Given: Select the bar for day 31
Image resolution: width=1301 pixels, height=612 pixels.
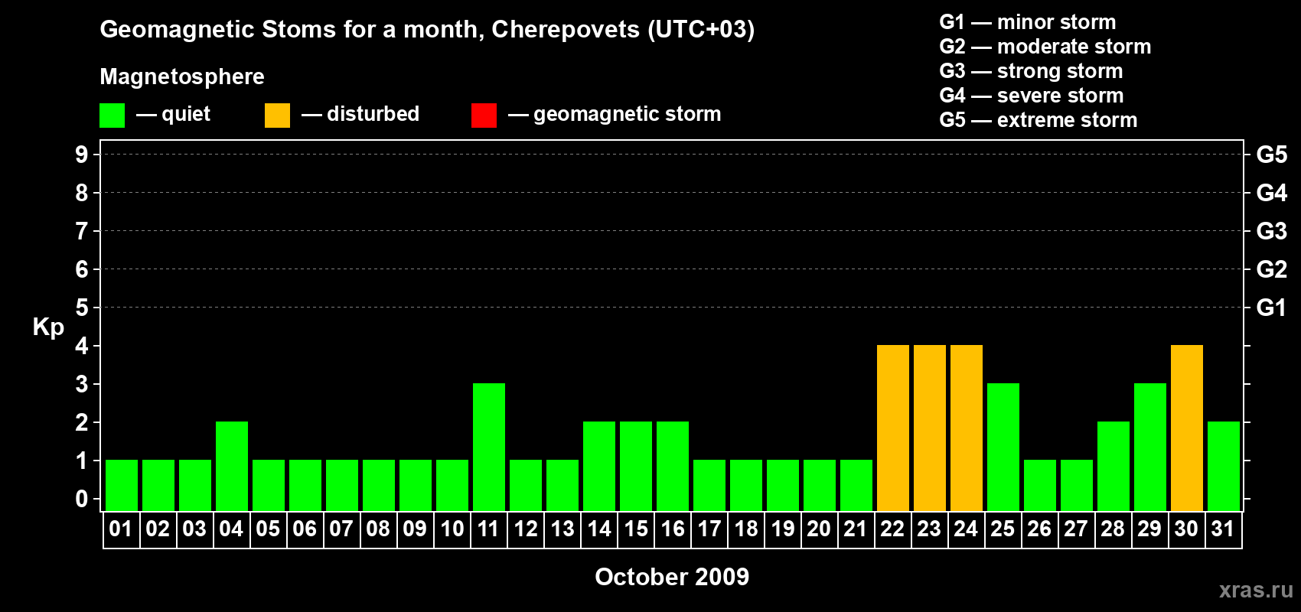Looking at the screenshot, I should (1224, 466).
